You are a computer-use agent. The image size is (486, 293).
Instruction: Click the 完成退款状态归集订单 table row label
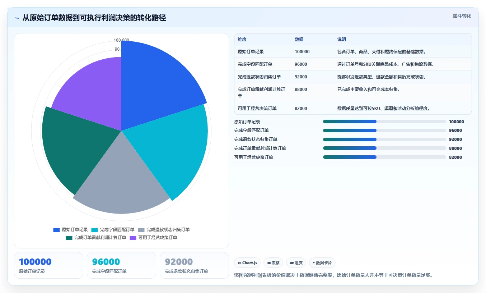point(260,77)
